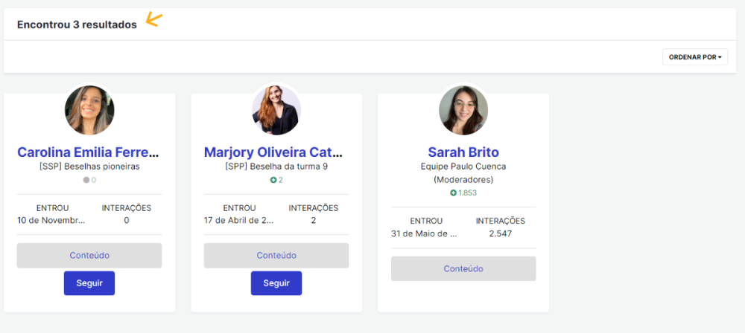The width and height of the screenshot is (745, 333).
Task: Open Sarah Brito's profile name link
Action: (463, 152)
